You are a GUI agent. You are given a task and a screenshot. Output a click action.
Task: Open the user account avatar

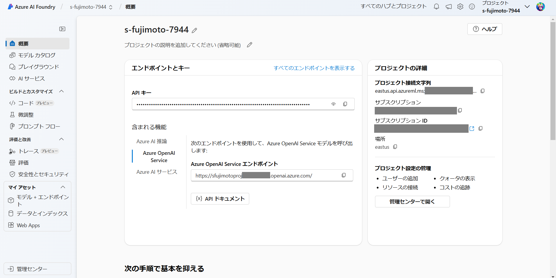540,7
